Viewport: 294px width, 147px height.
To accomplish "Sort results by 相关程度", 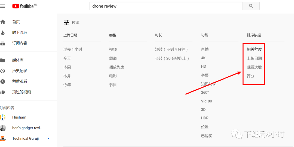I will [254, 50].
